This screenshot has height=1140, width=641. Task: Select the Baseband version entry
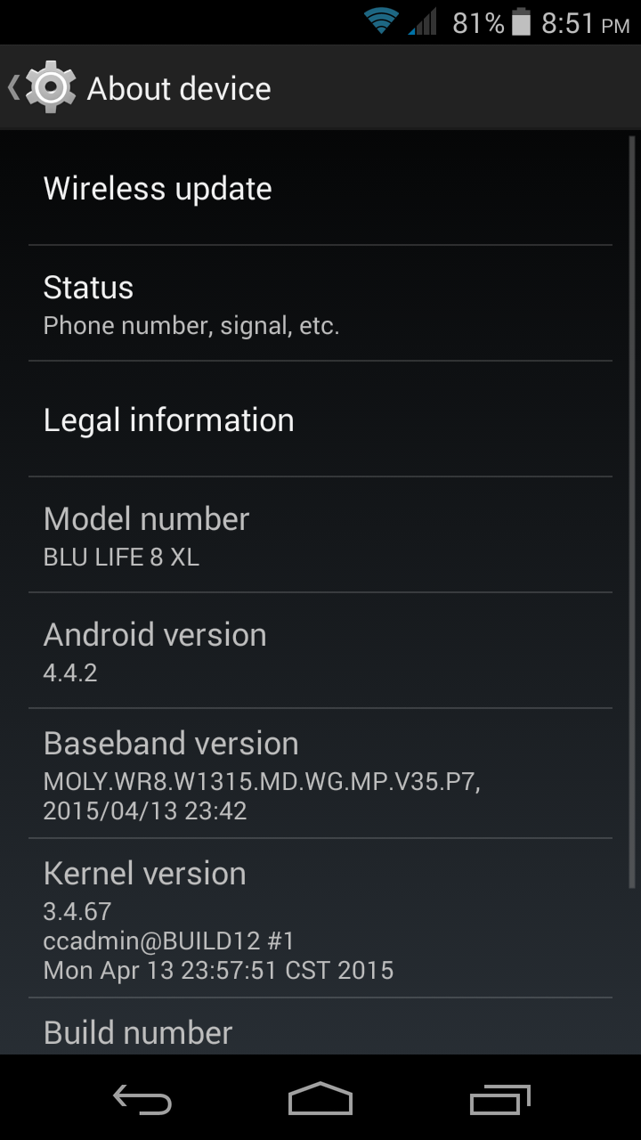click(320, 774)
